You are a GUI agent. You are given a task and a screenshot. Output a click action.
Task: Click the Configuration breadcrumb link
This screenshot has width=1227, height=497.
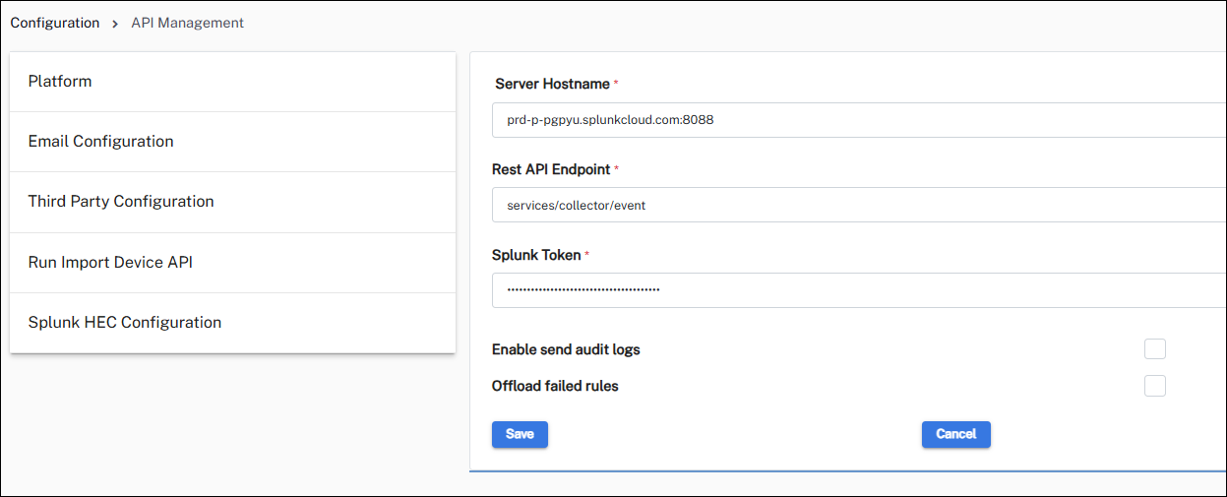[x=55, y=23]
